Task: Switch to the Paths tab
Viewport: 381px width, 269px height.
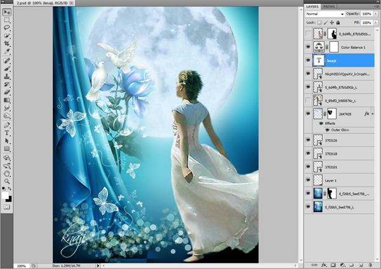Action: [x=330, y=6]
